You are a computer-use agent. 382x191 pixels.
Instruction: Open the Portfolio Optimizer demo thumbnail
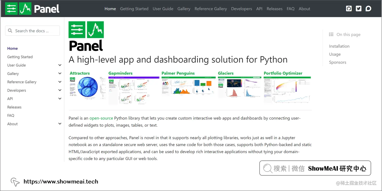[x=287, y=90]
